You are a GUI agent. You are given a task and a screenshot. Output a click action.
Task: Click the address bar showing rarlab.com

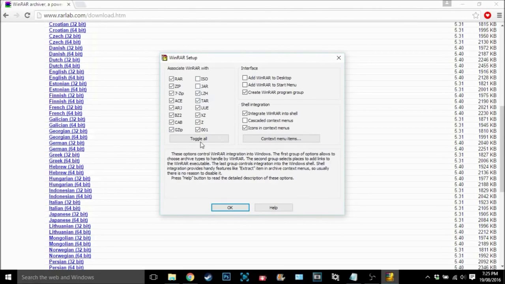click(252, 15)
